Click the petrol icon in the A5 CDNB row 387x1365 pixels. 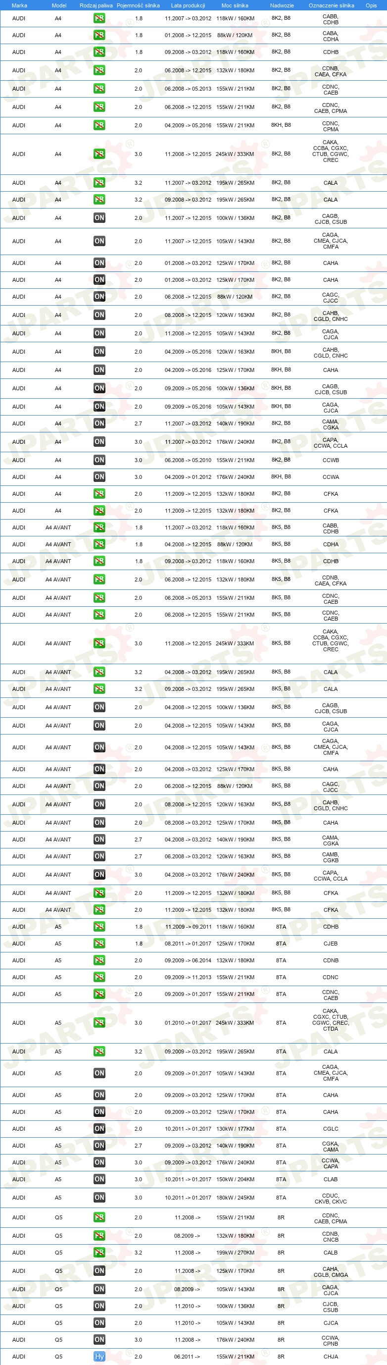[99, 960]
